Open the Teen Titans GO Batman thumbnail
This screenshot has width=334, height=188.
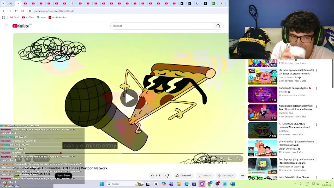click(x=263, y=112)
